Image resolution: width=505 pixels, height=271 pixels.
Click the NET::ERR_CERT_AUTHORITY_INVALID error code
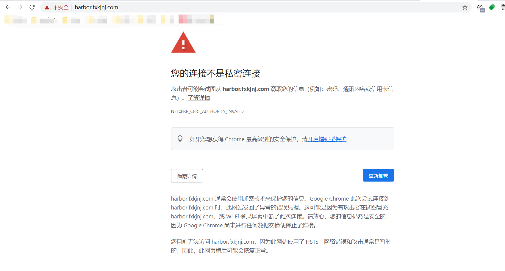[x=207, y=111]
